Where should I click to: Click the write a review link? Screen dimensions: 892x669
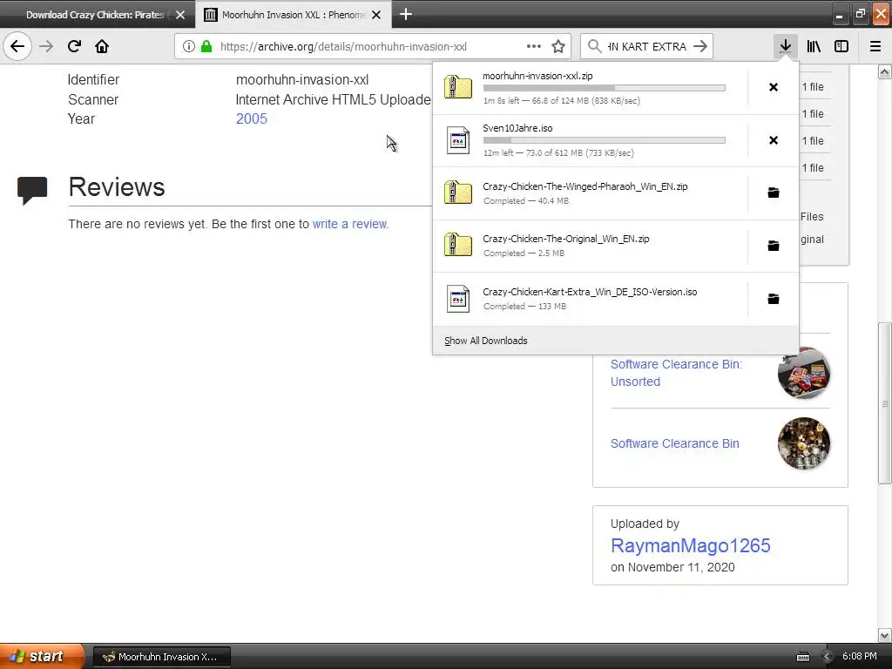coord(350,224)
